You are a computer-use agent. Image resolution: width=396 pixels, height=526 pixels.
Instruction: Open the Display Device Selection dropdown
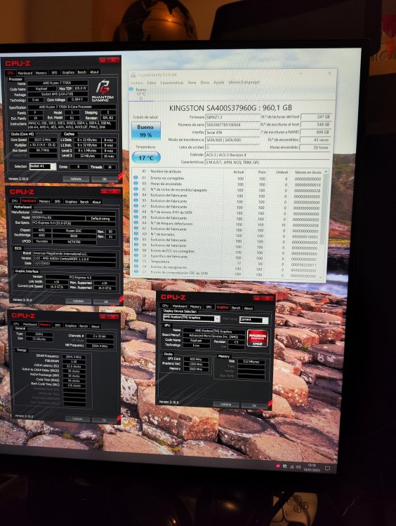[192, 318]
